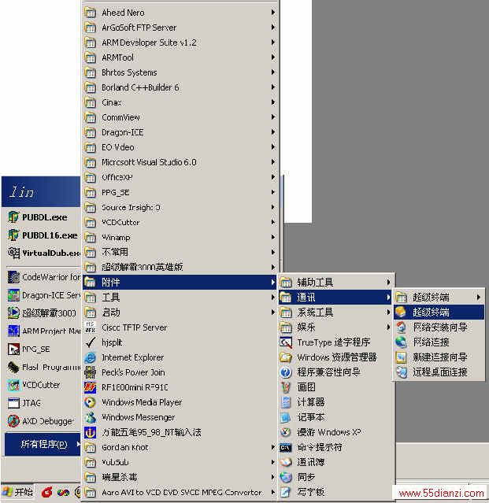
Task: Click the Dragon-ICE Server icon
Action: (x=13, y=295)
